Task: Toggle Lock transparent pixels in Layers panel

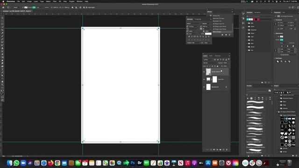Action: (x=207, y=66)
